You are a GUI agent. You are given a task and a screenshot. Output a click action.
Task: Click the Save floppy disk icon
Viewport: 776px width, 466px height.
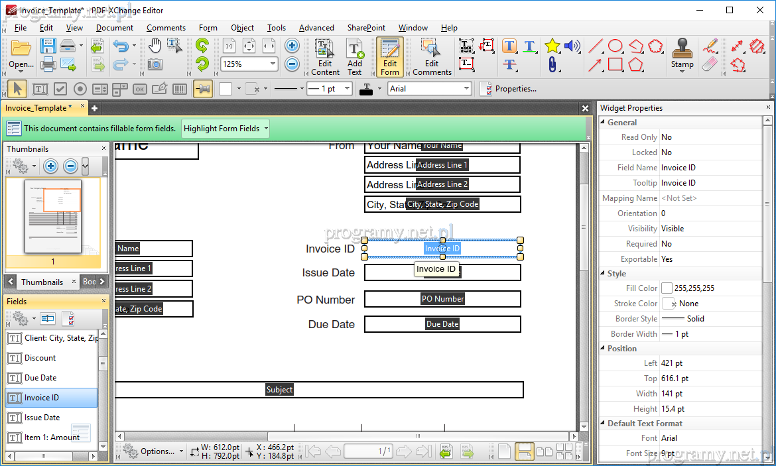coord(48,46)
